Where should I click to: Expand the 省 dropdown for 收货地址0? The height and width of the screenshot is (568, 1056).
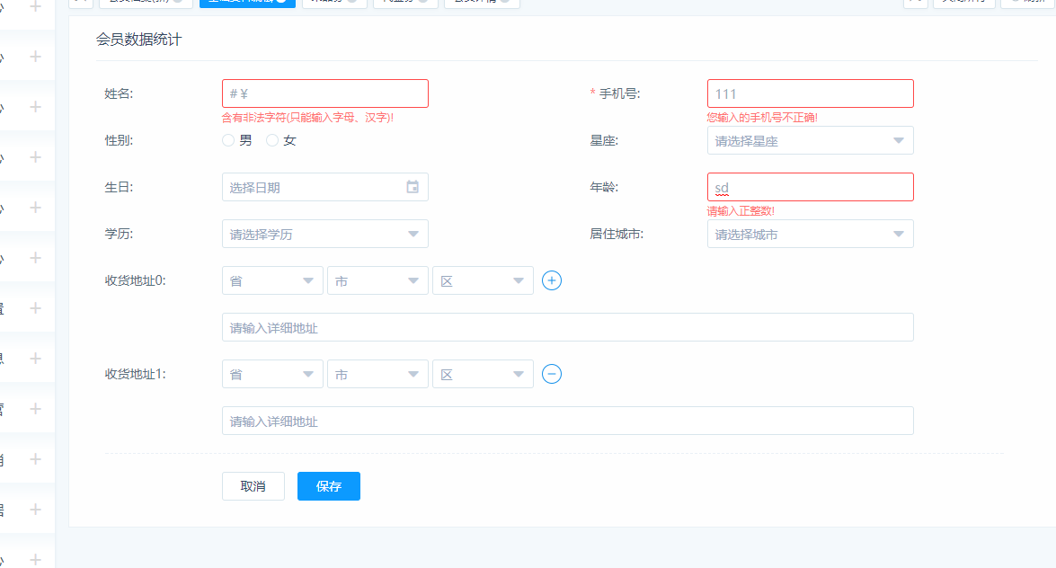272,280
